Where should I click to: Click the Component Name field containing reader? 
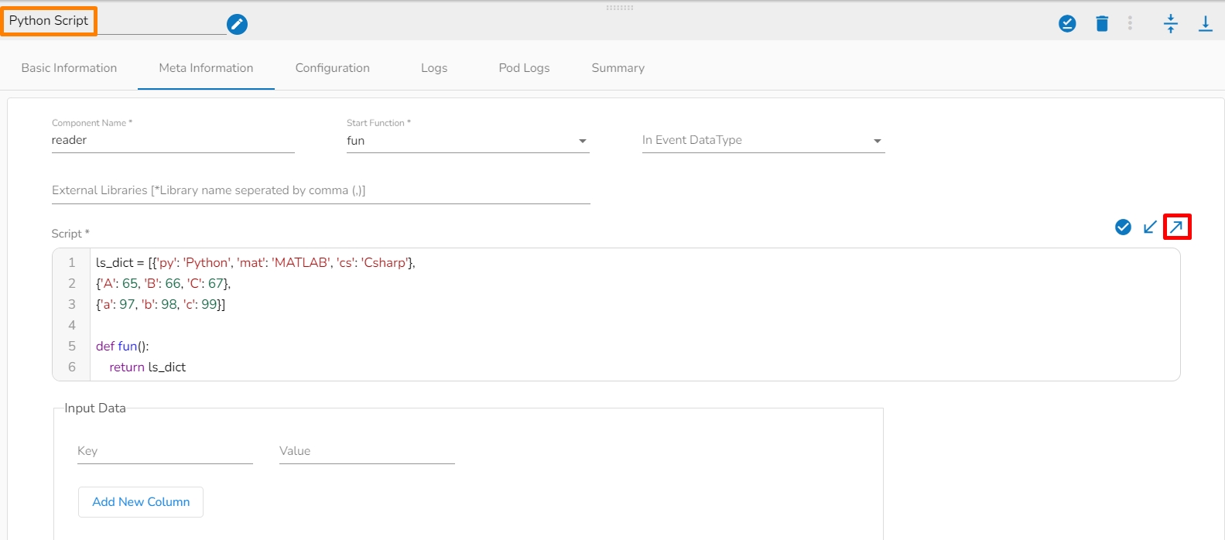(173, 141)
